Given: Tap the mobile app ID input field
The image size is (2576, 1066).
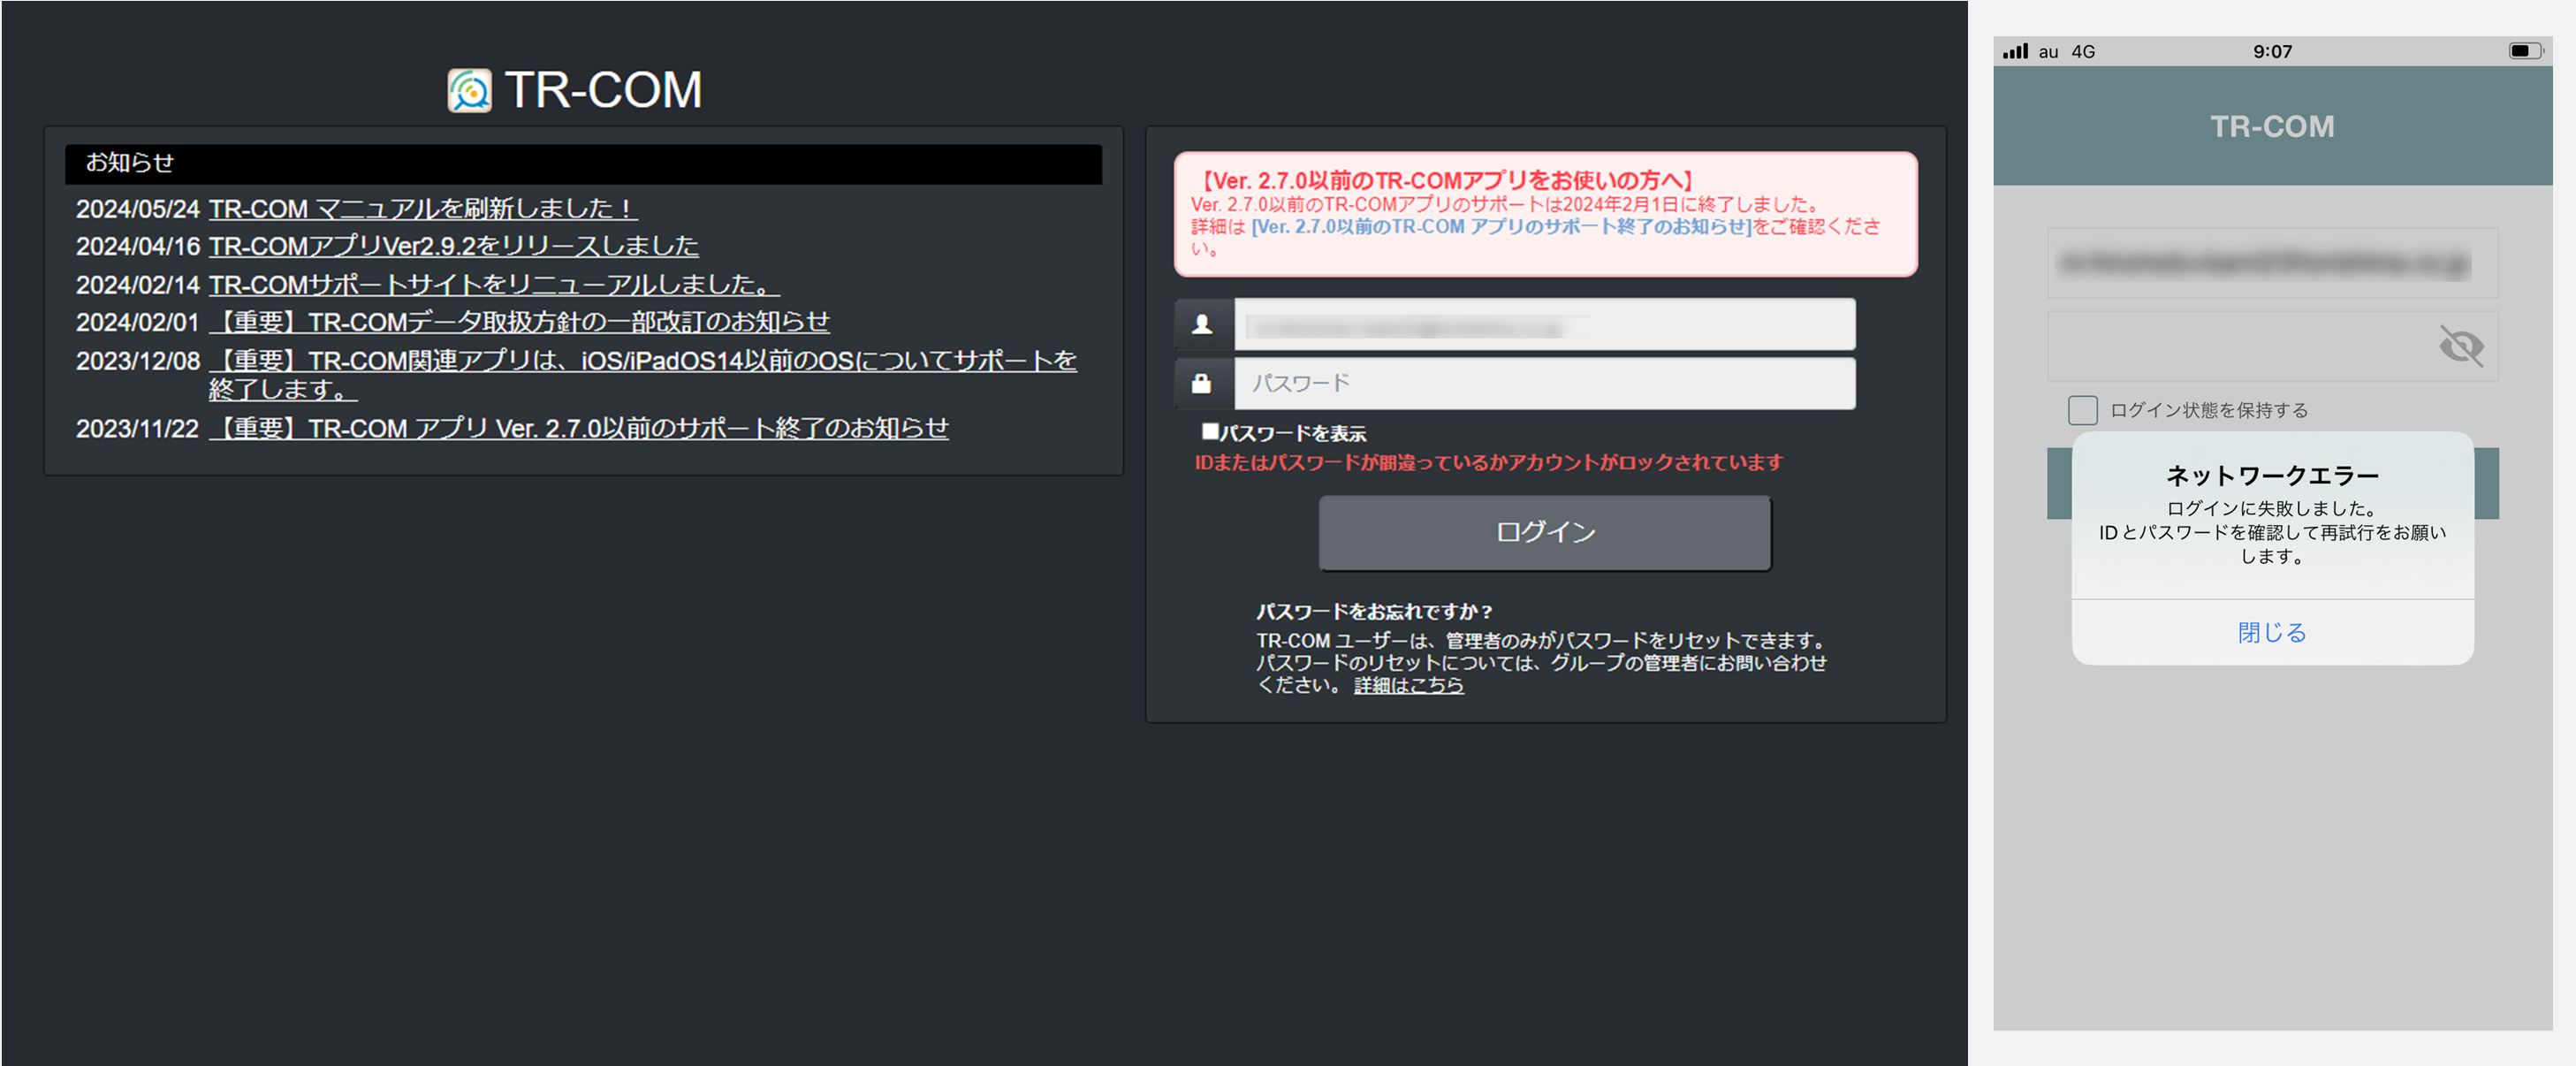Looking at the screenshot, I should point(2271,263).
